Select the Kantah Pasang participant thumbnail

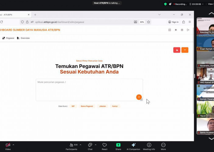(205, 93)
